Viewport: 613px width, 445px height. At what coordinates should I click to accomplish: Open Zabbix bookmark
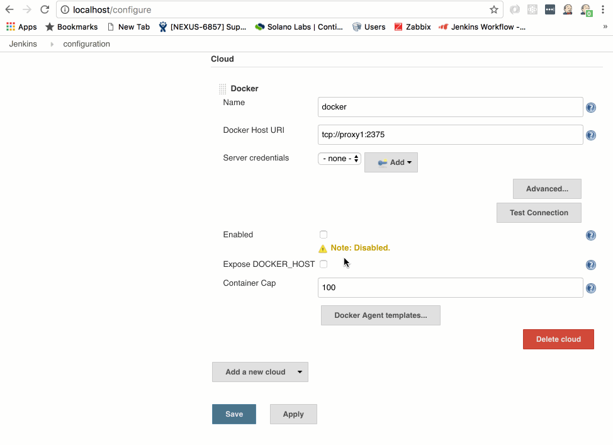pyautogui.click(x=412, y=27)
